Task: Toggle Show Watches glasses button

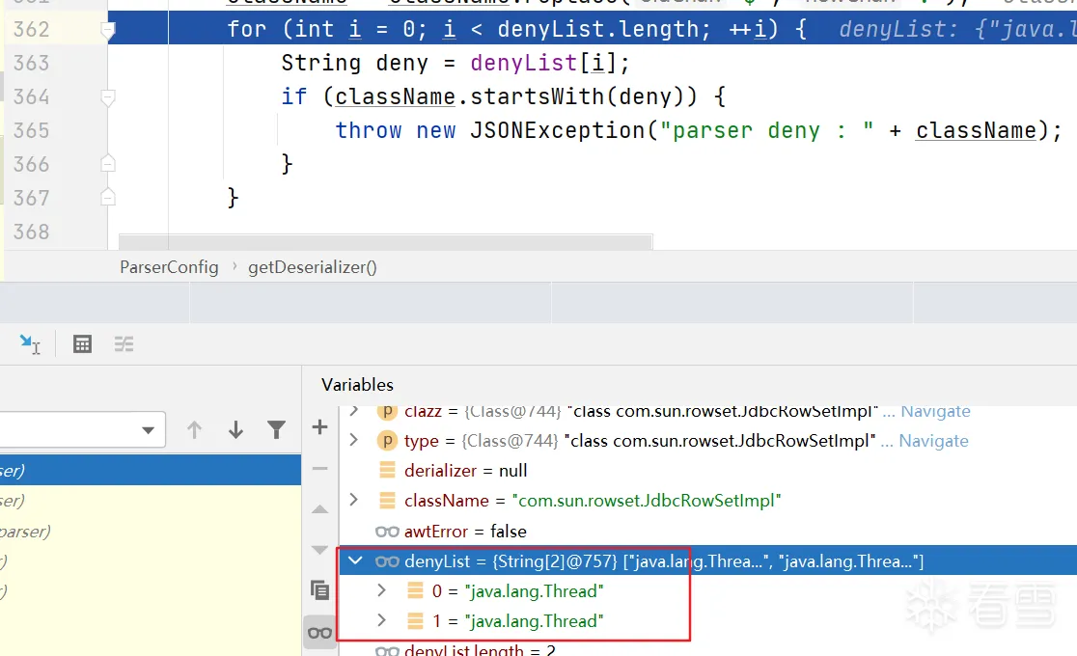Action: click(320, 633)
